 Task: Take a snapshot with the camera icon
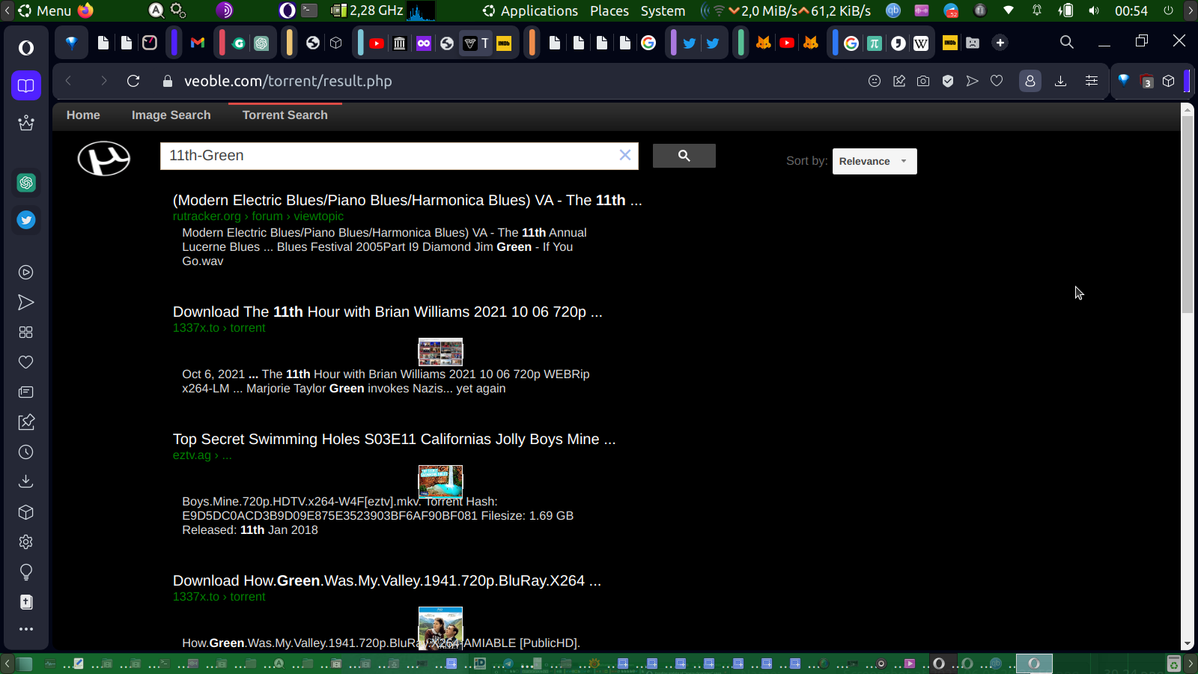tap(923, 81)
